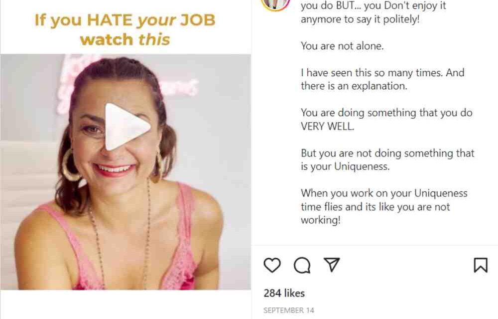This screenshot has height=319, width=498.
Task: Open comments via the speech bubble icon
Action: 302,265
